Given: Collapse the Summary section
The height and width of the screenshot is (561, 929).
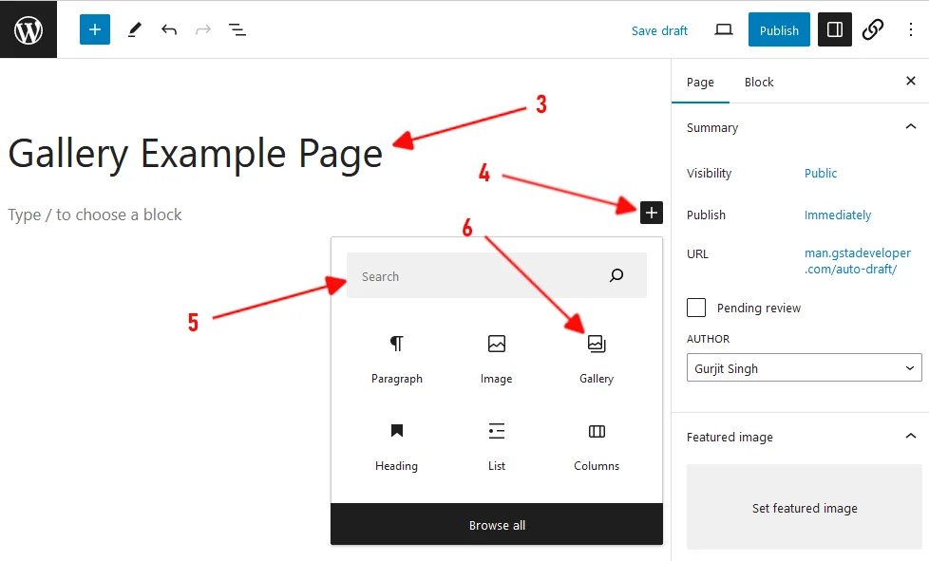Looking at the screenshot, I should (910, 127).
